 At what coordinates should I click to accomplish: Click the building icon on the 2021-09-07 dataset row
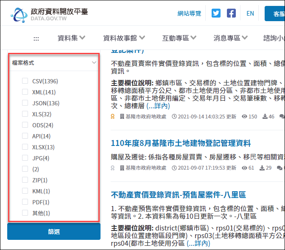coord(122,168)
